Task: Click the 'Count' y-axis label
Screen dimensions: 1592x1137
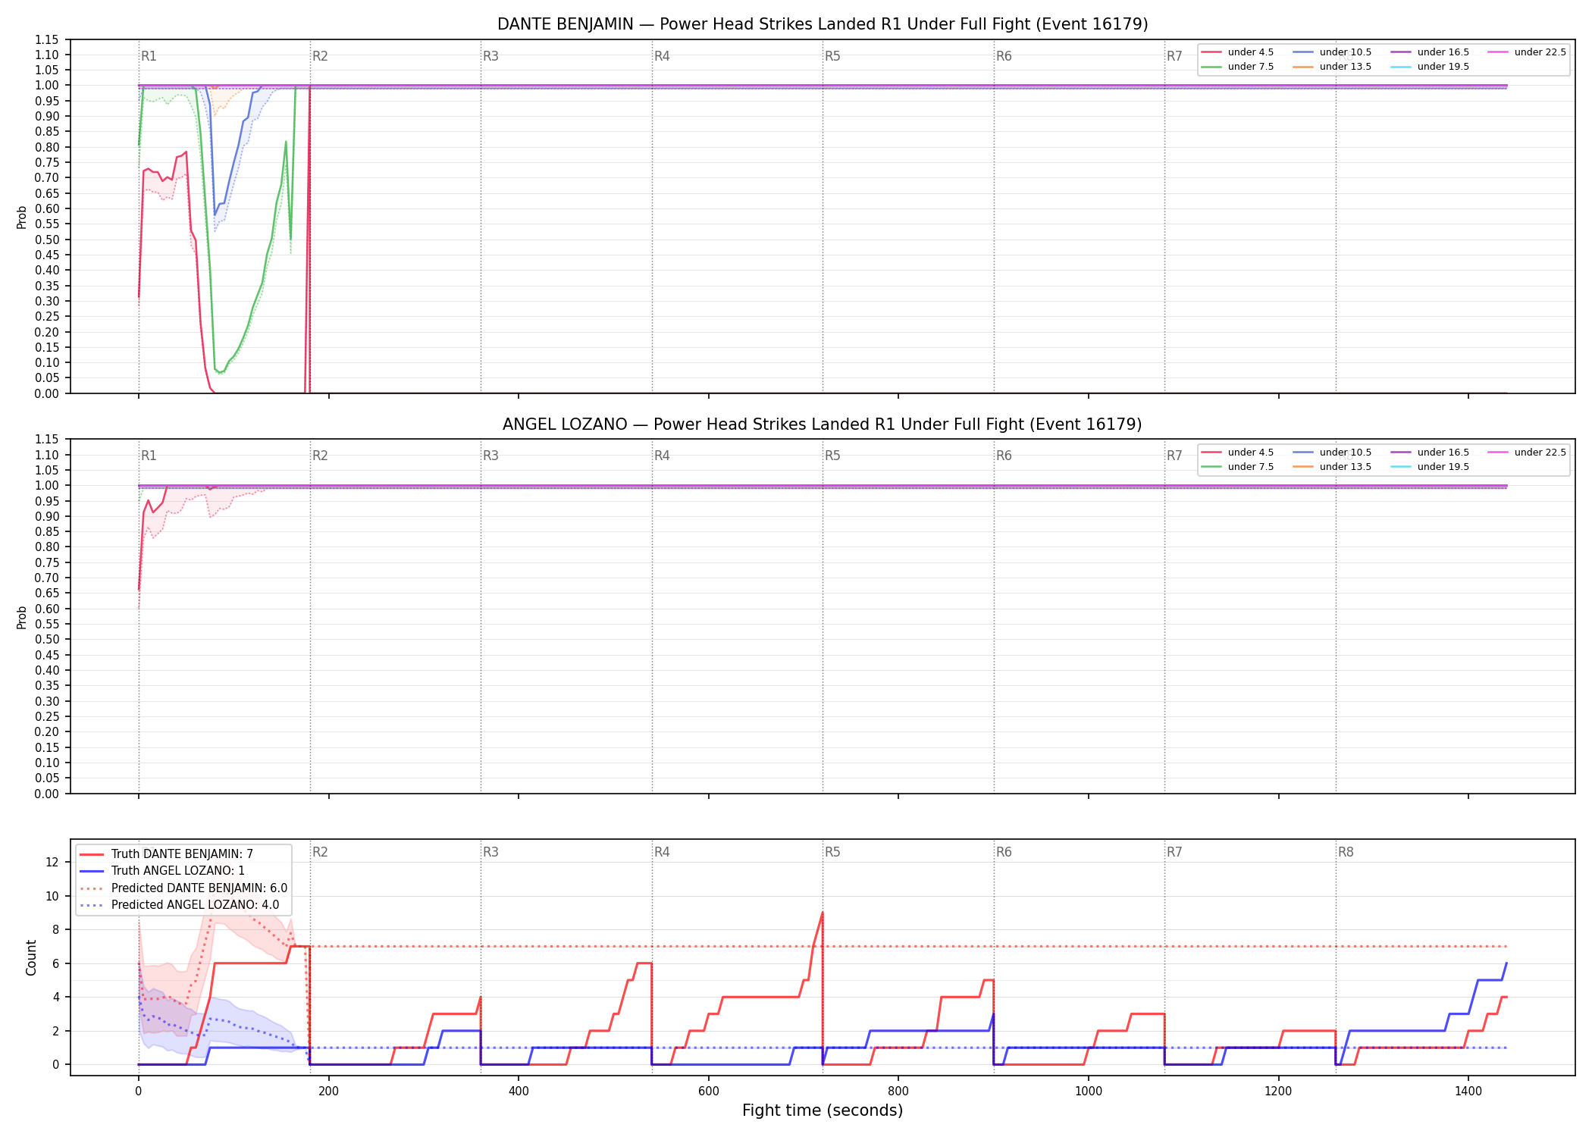Action: click(31, 957)
